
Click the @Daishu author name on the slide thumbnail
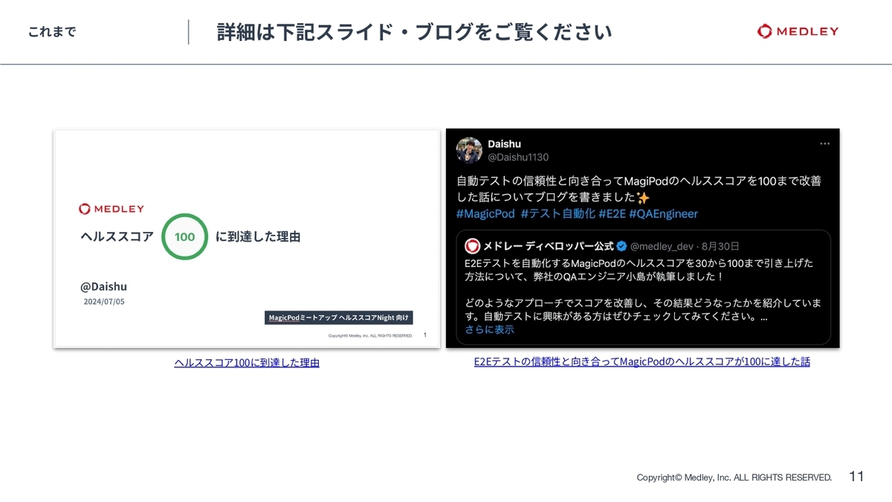tap(103, 286)
